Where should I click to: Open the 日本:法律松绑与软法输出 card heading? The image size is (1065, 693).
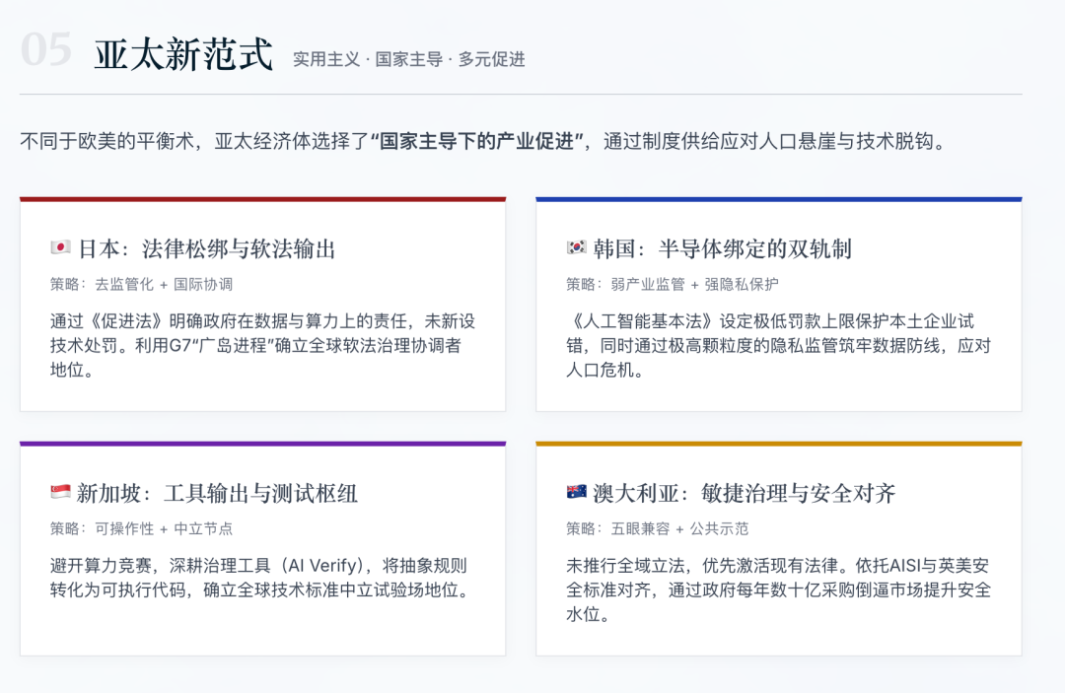point(207,248)
